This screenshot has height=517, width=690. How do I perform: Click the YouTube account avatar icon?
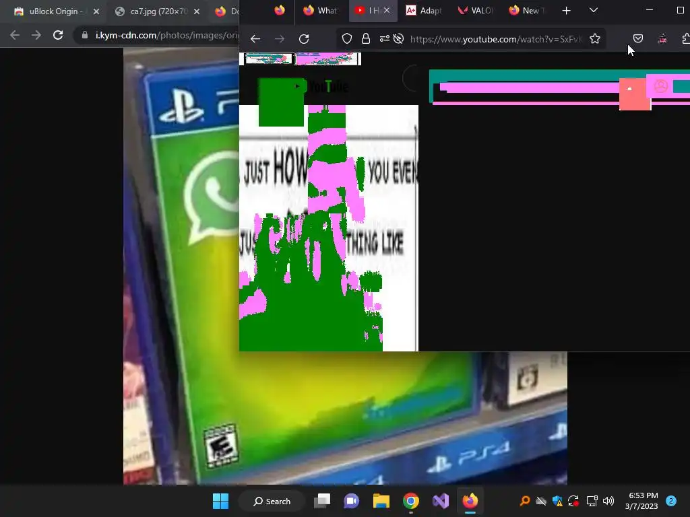660,86
